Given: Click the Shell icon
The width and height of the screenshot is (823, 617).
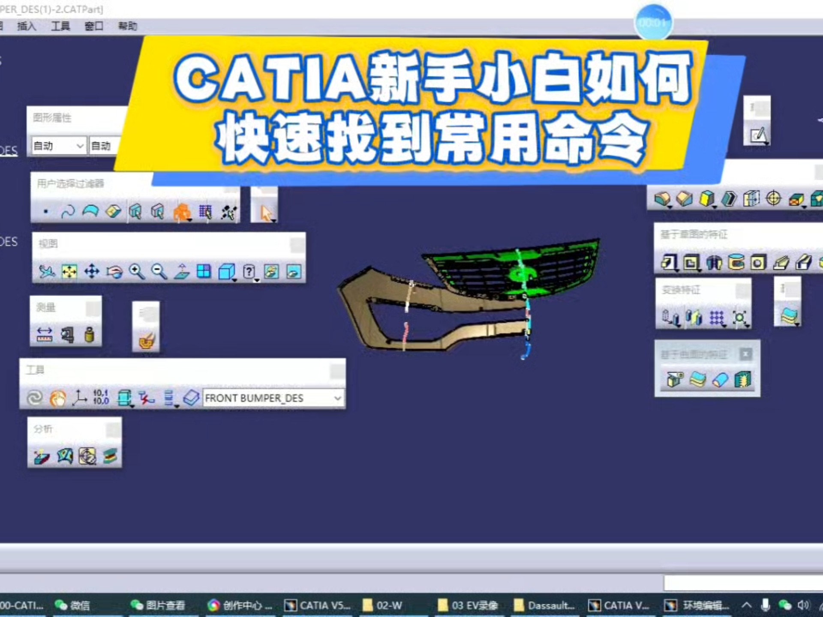Looking at the screenshot, I should tap(729, 199).
